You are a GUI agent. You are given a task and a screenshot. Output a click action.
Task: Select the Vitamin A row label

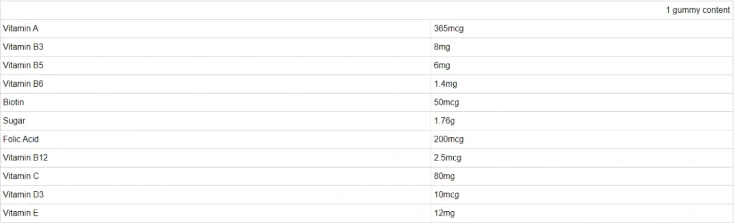tap(21, 29)
